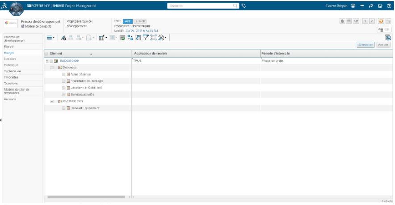This screenshot has height=205, width=395.
Task: Click the Annuler button
Action: tap(383, 44)
